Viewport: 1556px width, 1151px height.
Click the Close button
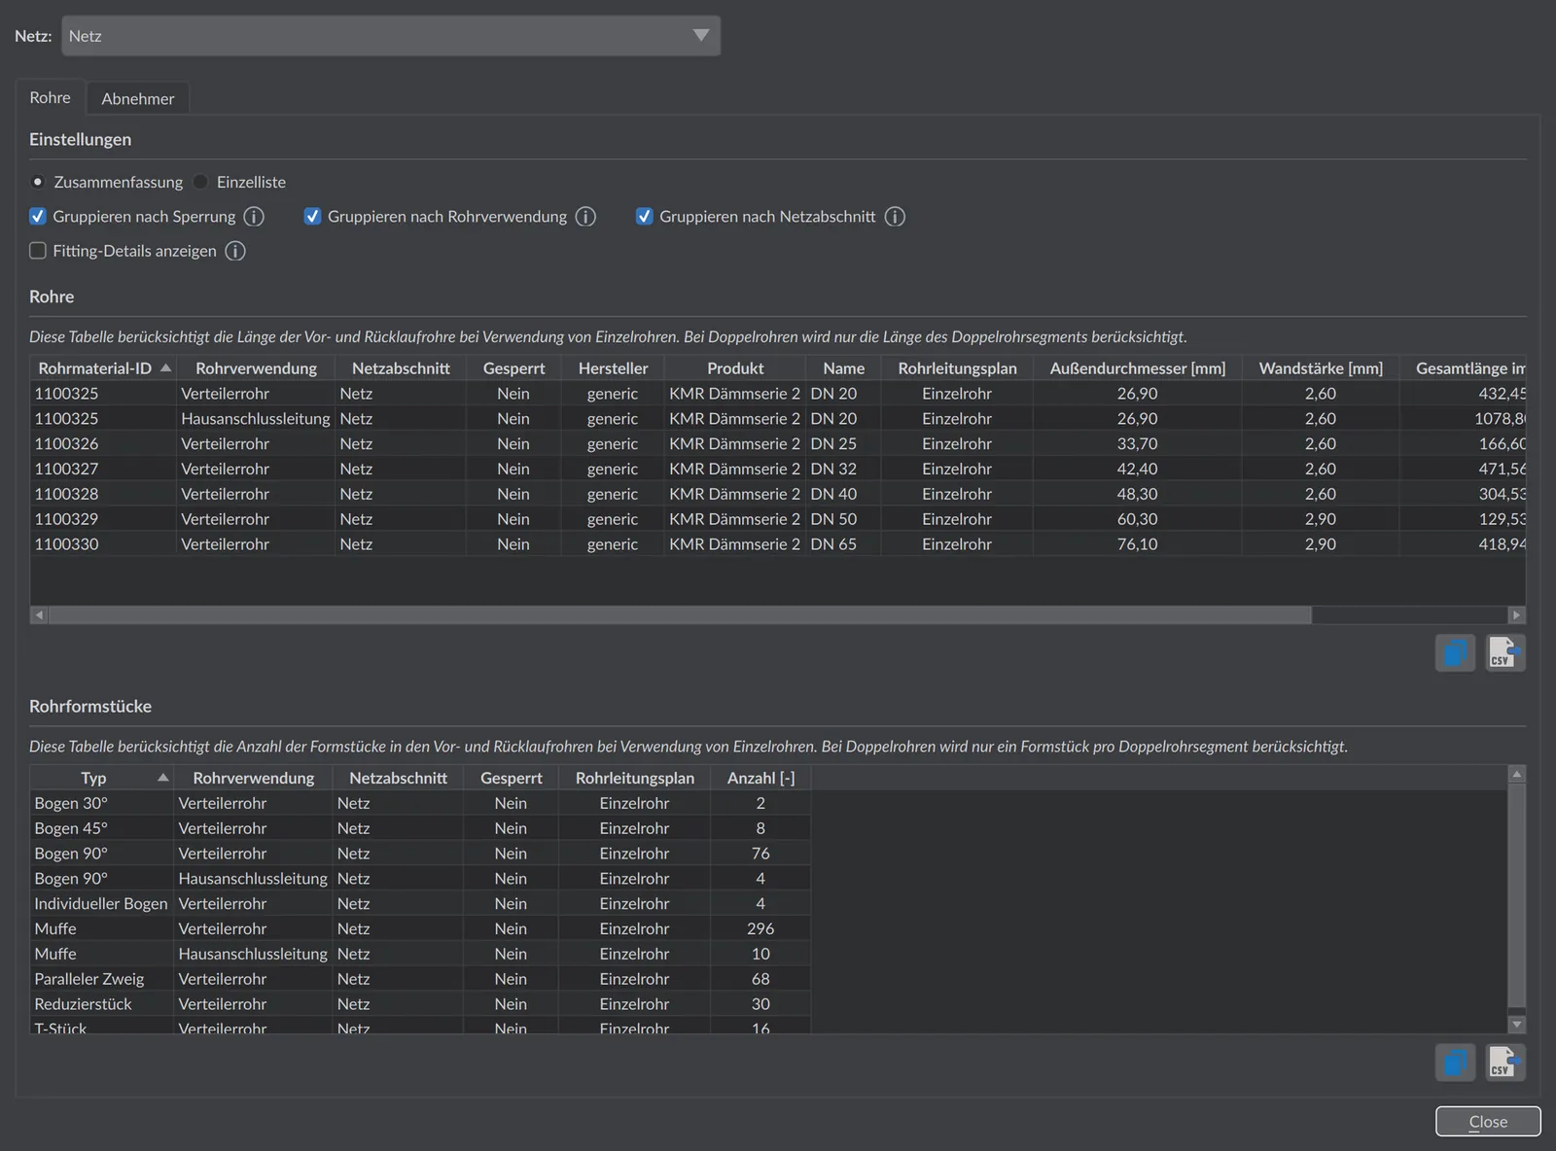1488,1121
